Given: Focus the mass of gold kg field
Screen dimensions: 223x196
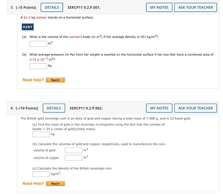Looking at the screenshot, I should [41, 134].
